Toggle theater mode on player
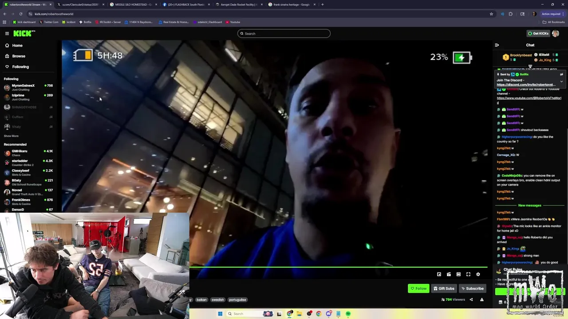Image resolution: width=568 pixels, height=319 pixels. pyautogui.click(x=458, y=274)
